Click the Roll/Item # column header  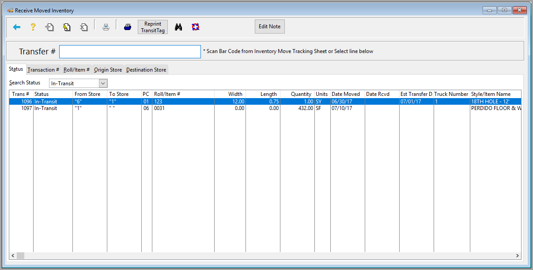click(x=183, y=94)
